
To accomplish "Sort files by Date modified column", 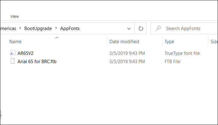I will pyautogui.click(x=124, y=42).
